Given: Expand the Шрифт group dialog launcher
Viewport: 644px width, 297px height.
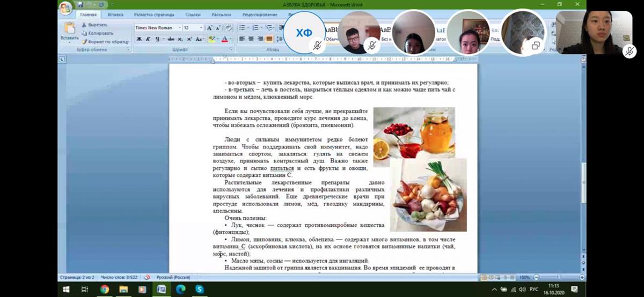Looking at the screenshot, I should (x=231, y=49).
